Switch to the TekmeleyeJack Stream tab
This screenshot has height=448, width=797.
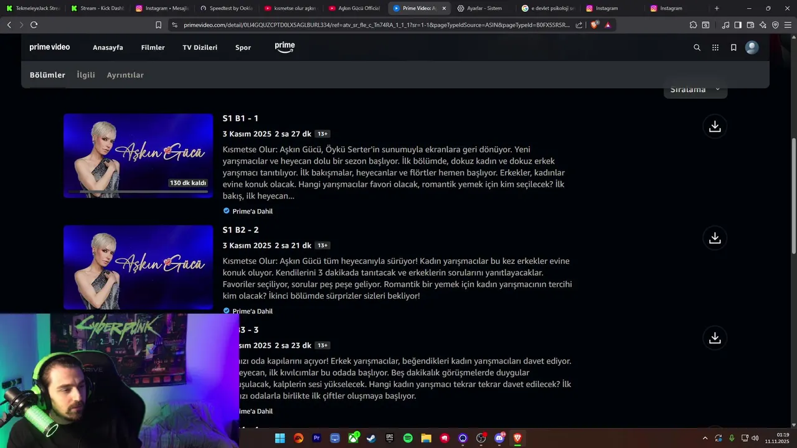coord(32,8)
